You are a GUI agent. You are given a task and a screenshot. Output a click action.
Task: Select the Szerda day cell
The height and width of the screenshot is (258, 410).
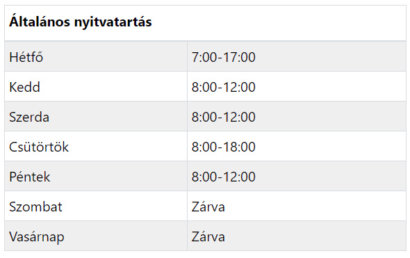tap(96, 116)
